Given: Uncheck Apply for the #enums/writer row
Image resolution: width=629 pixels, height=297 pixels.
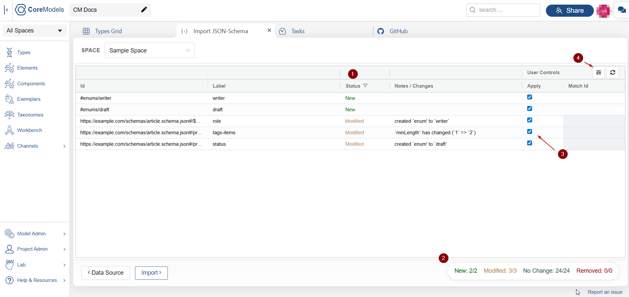Looking at the screenshot, I should (x=529, y=97).
